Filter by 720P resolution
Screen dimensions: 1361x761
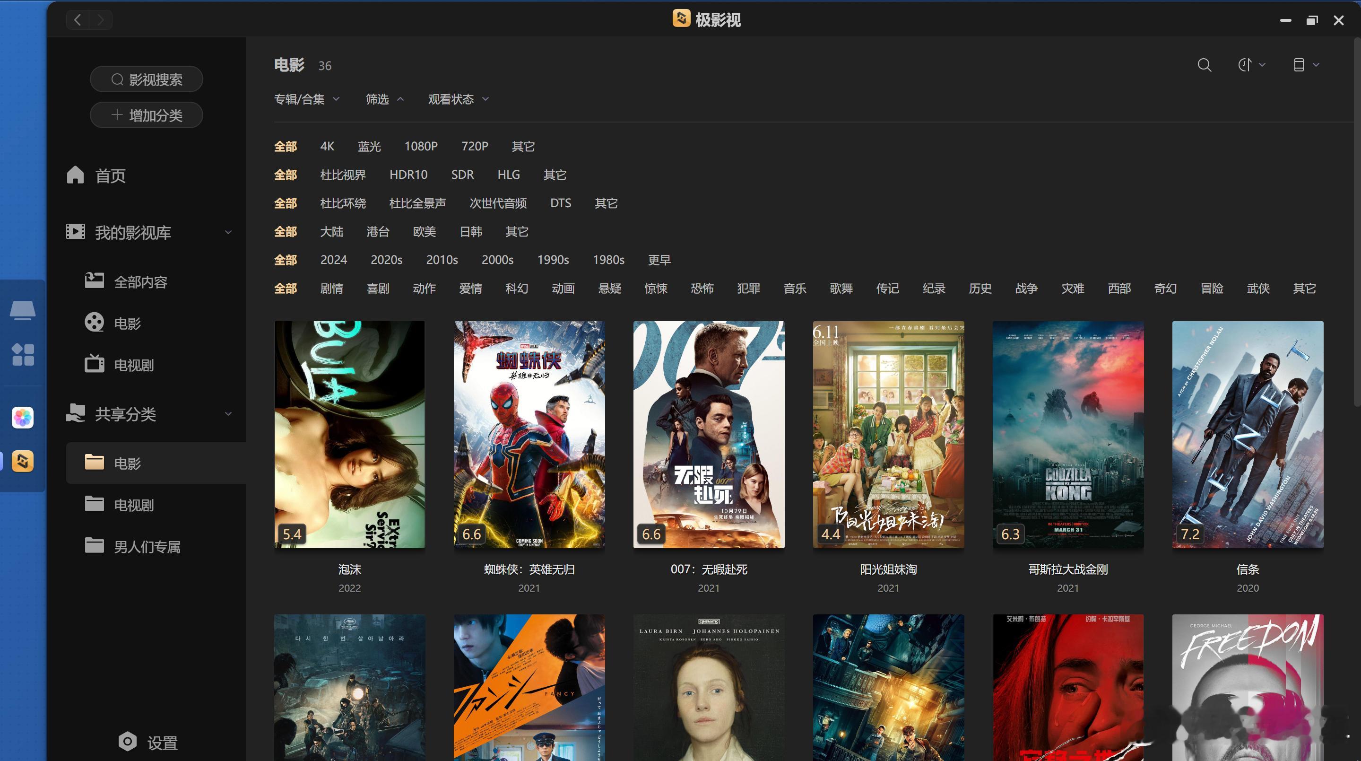[475, 147]
